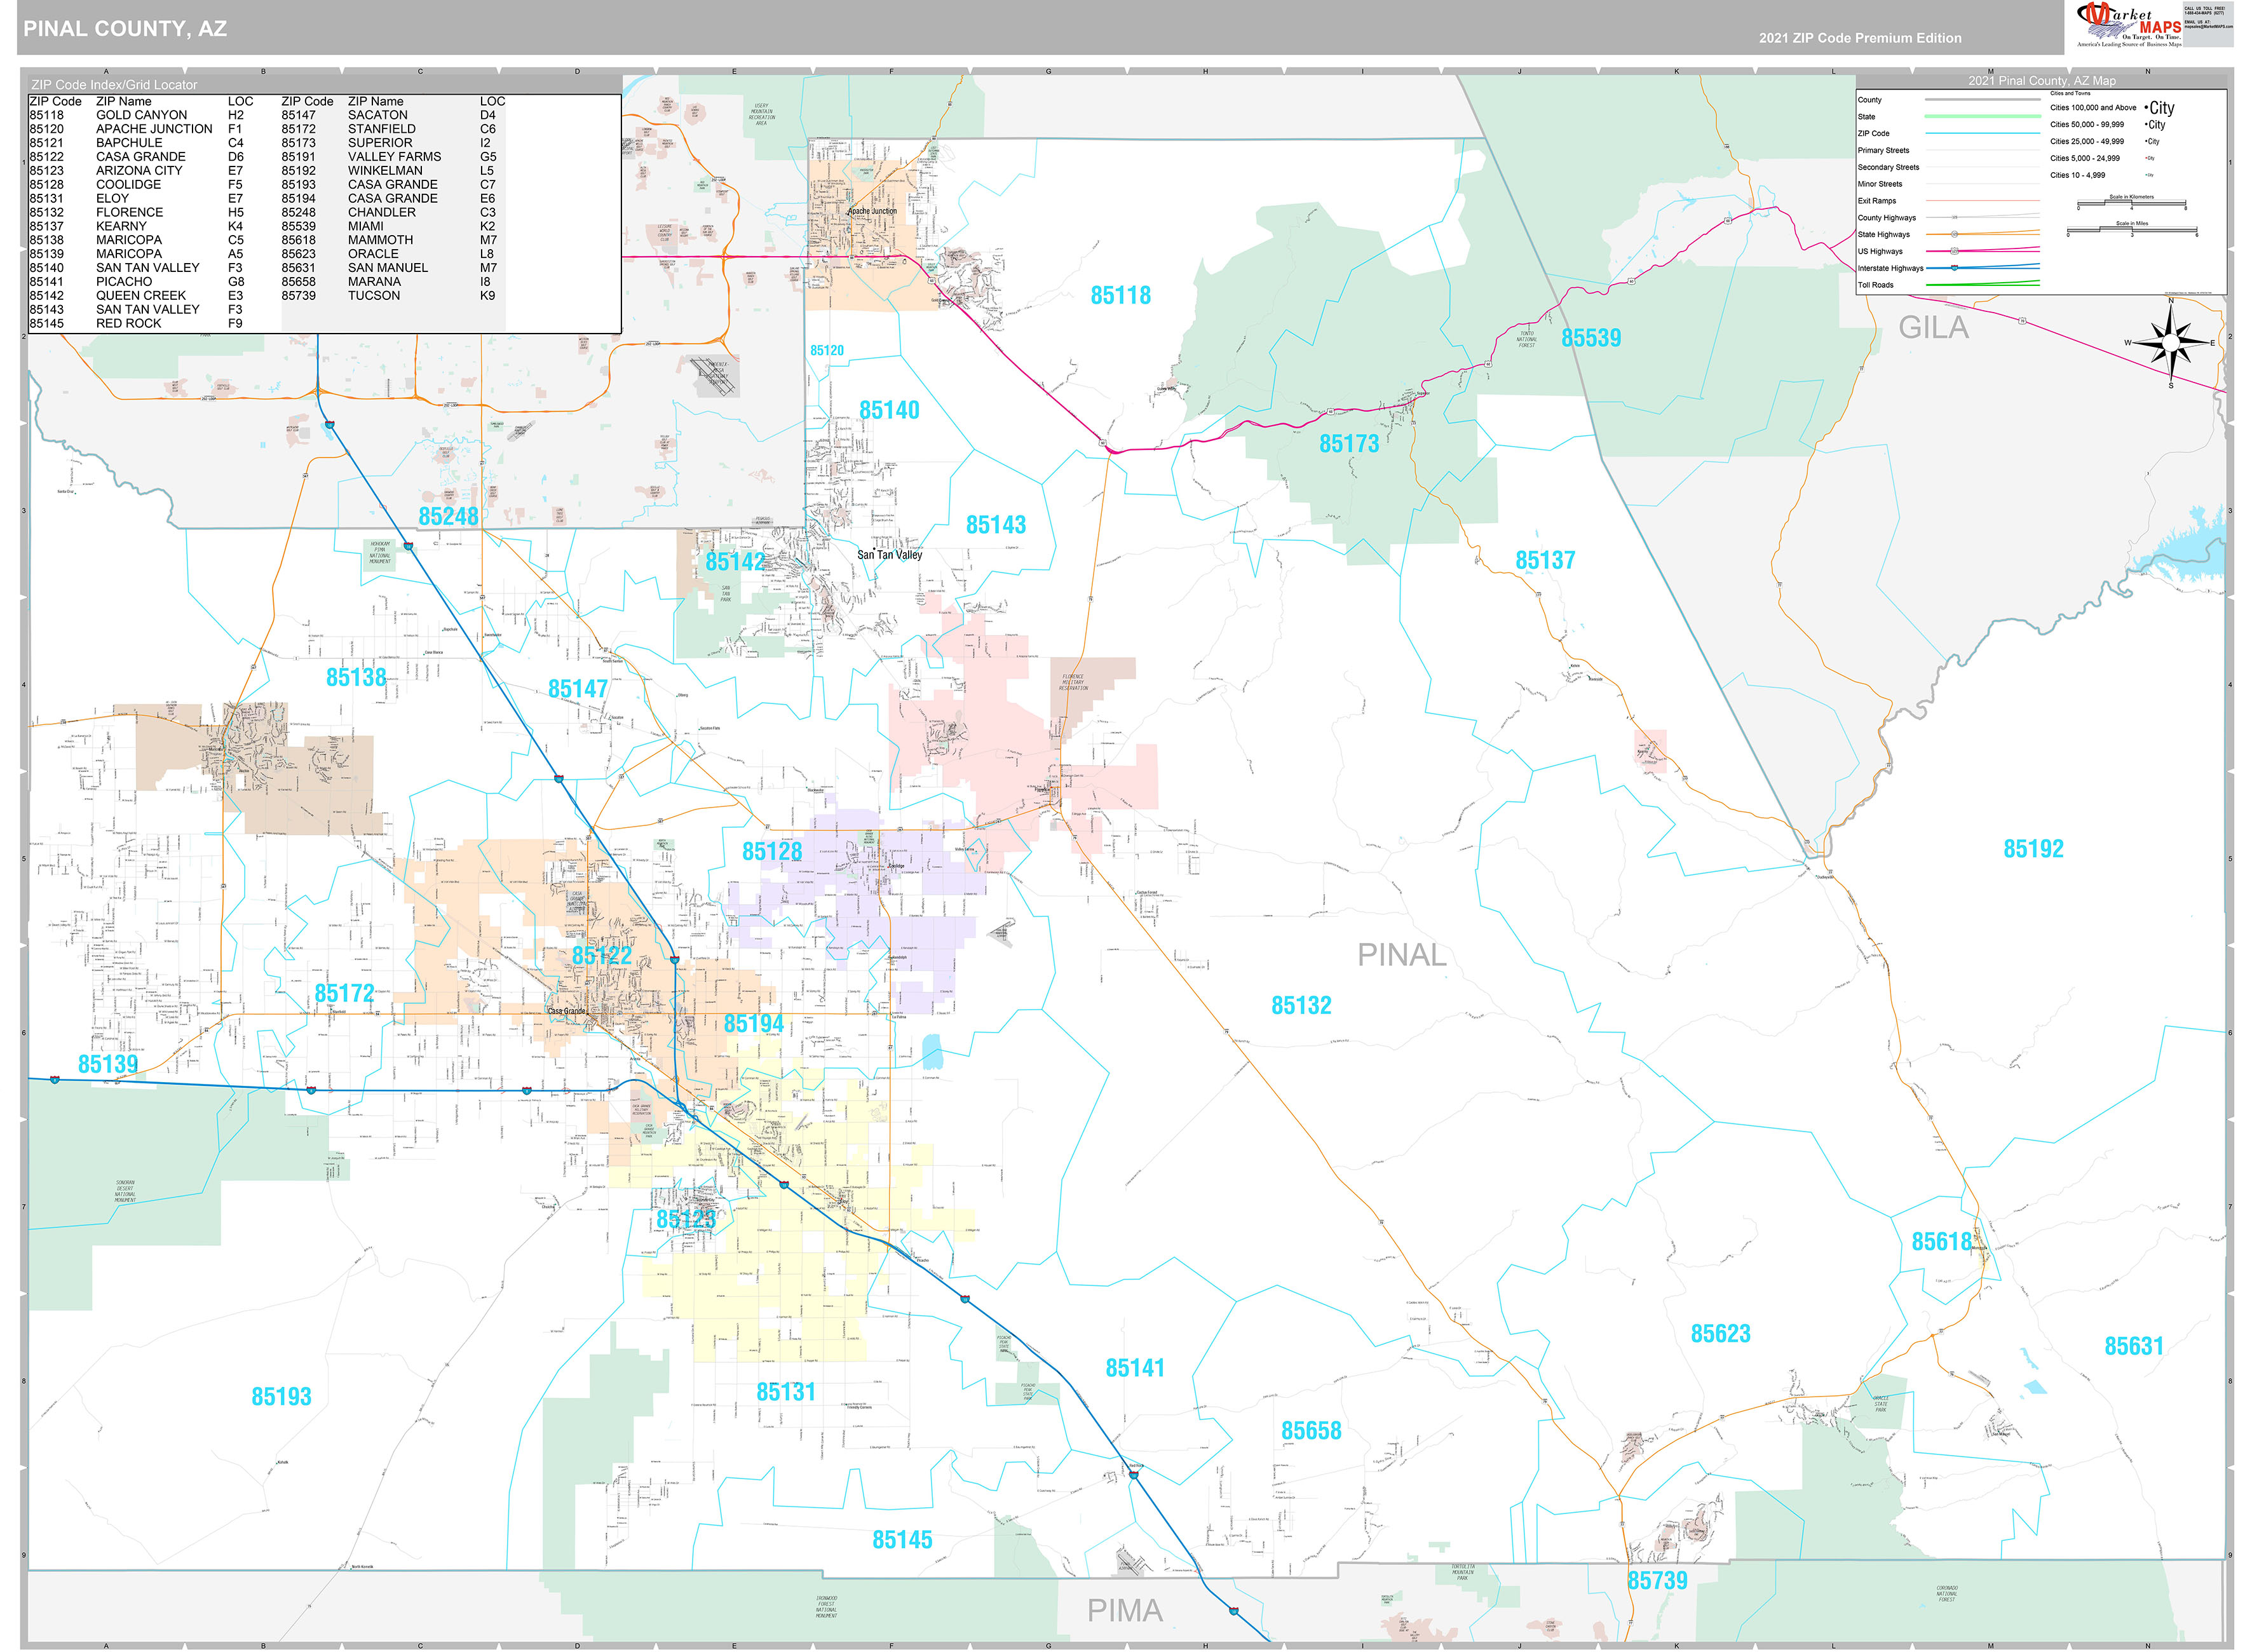Click the gray GILA county label
This screenshot has height=1652, width=2245.
coord(1933,328)
